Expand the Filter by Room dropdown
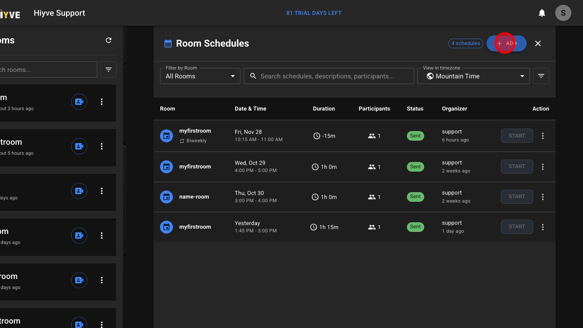Image resolution: width=583 pixels, height=328 pixels. [200, 76]
